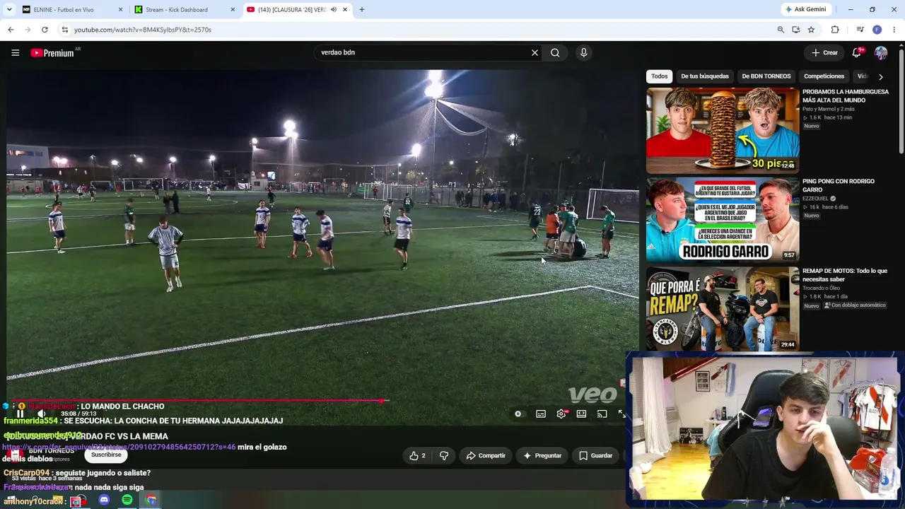
Task: Open the Chrome three-dot menu
Action: tap(894, 30)
